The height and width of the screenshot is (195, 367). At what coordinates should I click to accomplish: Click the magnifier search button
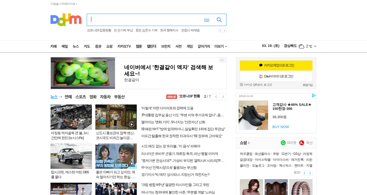[x=219, y=20]
